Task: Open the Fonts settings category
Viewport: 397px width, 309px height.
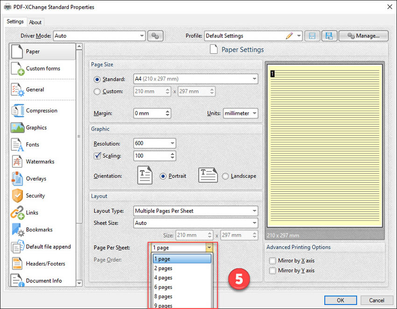Action: pyautogui.click(x=43, y=145)
